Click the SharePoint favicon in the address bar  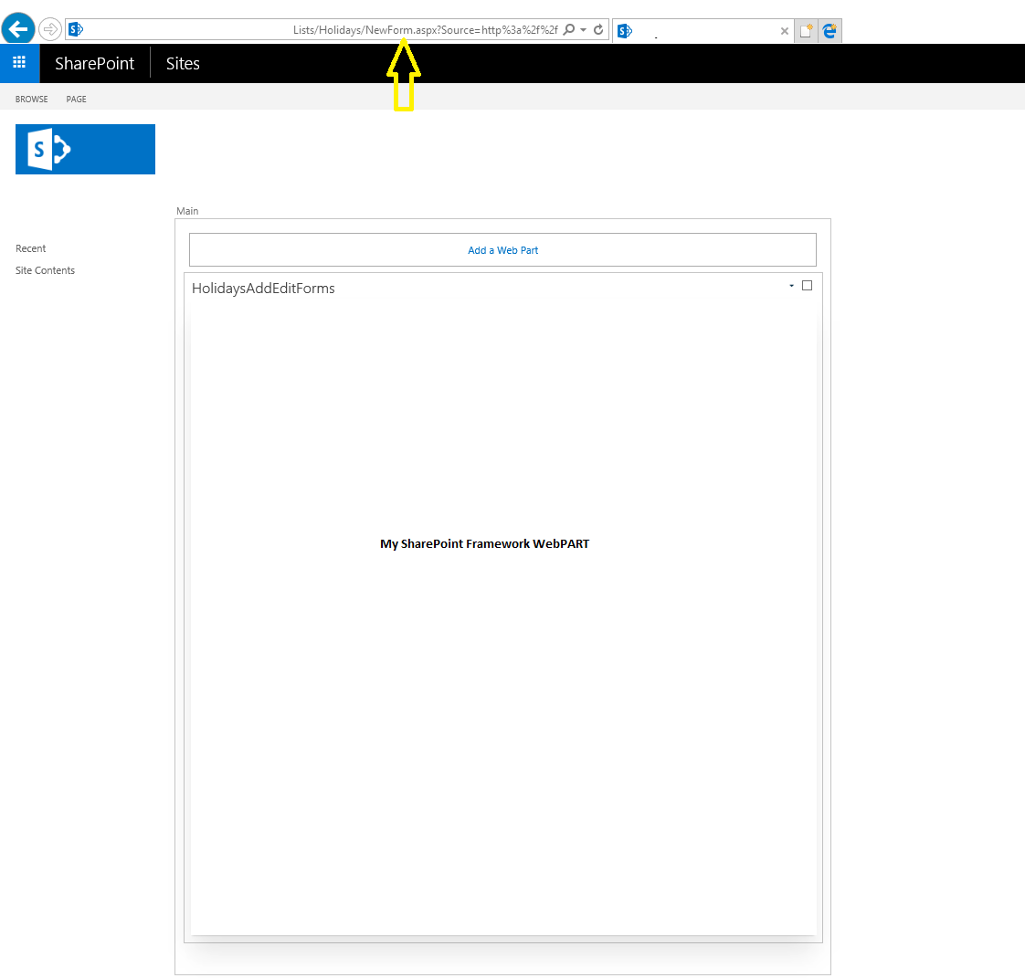pos(76,29)
